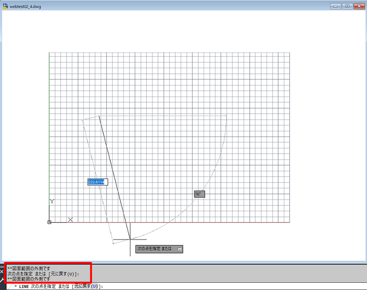
Task: Click the dynamic input length field 222.6114
Action: (x=98, y=182)
